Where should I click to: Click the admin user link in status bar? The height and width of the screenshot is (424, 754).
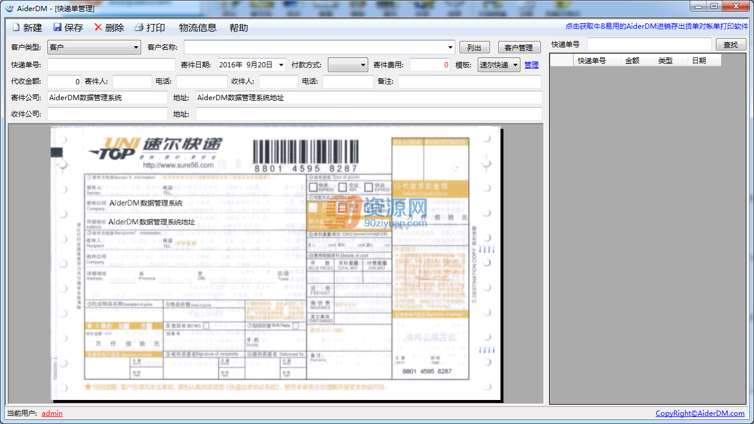(x=52, y=413)
